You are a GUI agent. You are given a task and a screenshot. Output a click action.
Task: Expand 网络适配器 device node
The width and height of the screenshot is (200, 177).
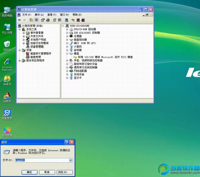tap(67, 71)
